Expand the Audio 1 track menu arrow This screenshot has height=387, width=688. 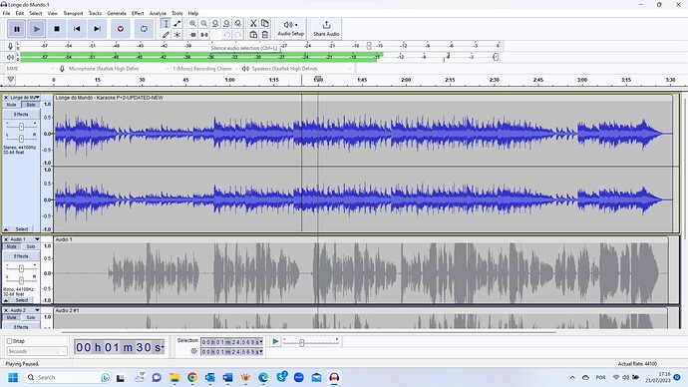click(x=37, y=239)
